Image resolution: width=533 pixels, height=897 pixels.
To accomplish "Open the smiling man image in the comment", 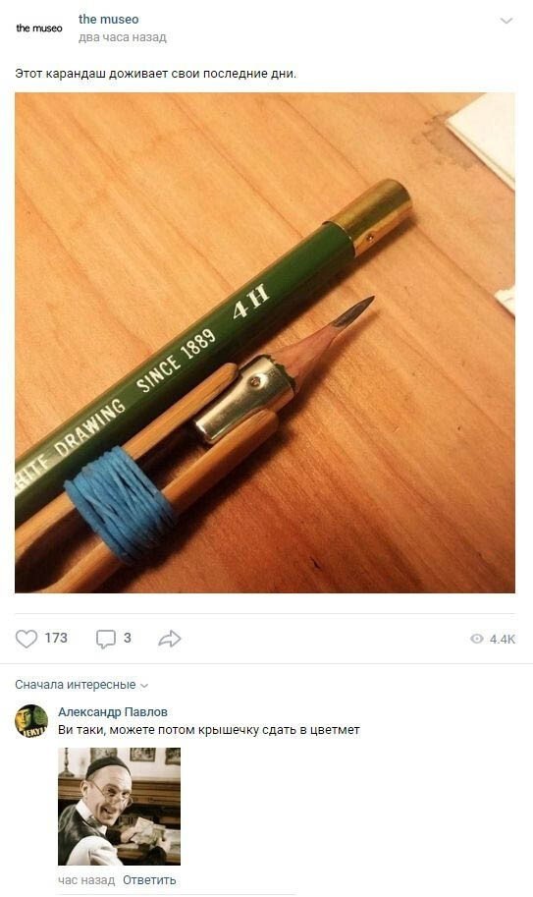I will [x=119, y=806].
